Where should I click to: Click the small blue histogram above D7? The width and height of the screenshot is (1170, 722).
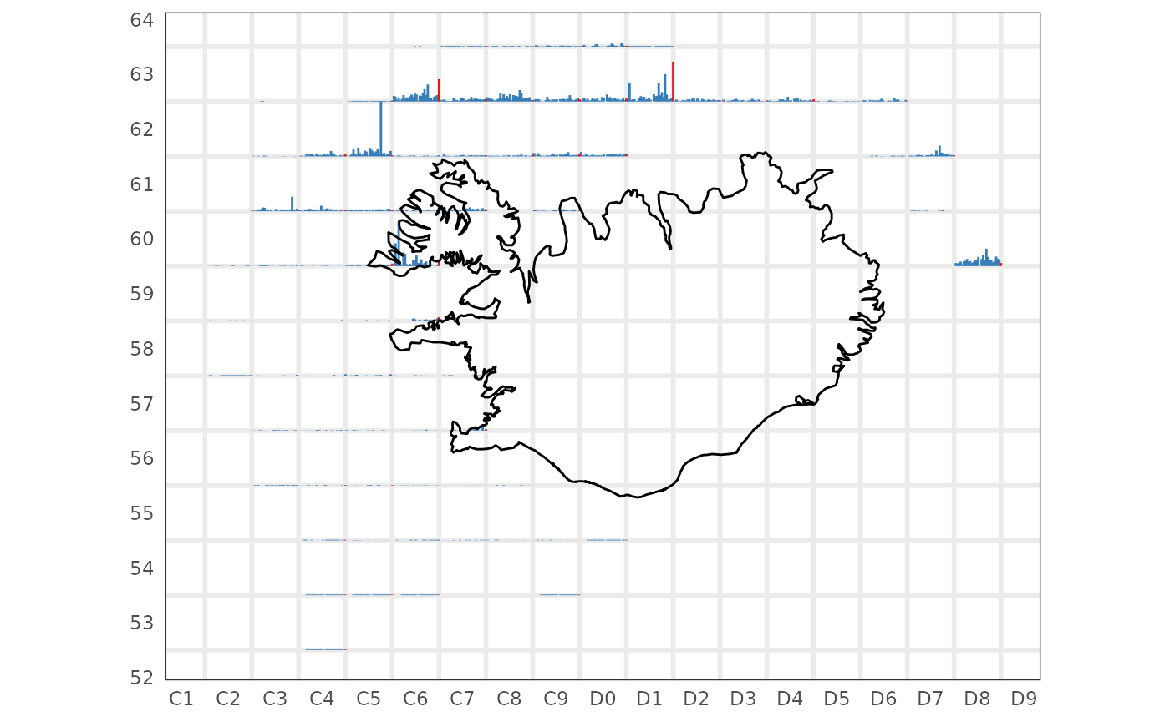click(937, 152)
